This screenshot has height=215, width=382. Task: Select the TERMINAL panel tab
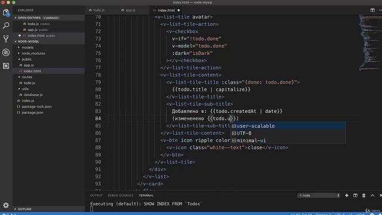(146, 195)
